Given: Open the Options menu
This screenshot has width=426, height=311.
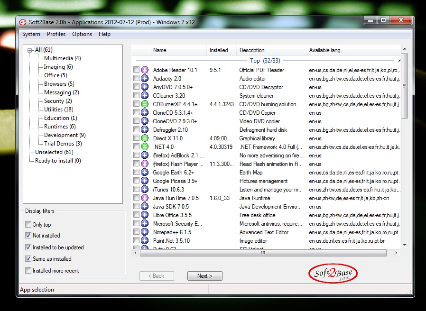Looking at the screenshot, I should 82,34.
